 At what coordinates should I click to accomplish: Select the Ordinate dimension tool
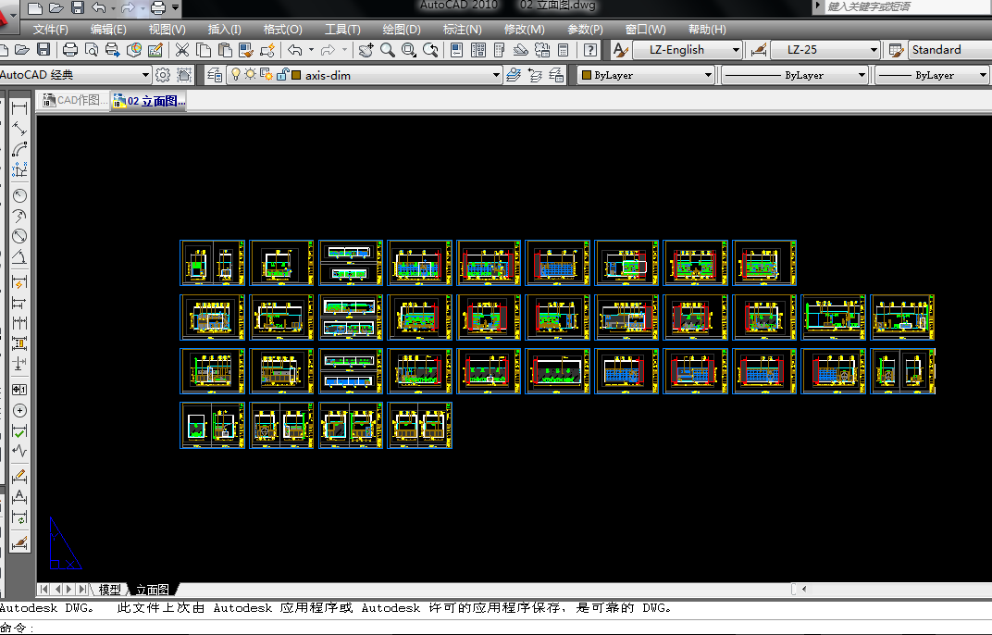point(19,169)
